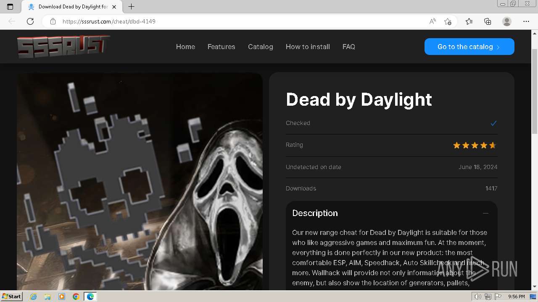Open the Read aloud icon
The height and width of the screenshot is (302, 538).
pyautogui.click(x=433, y=21)
